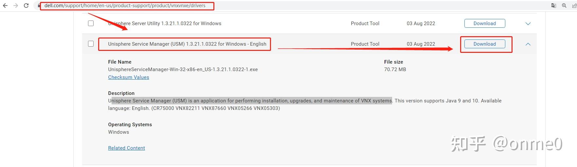
Task: Open the Checksum Values link
Action: (129, 77)
